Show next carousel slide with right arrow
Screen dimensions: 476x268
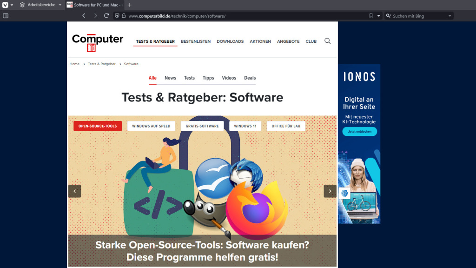(330, 191)
